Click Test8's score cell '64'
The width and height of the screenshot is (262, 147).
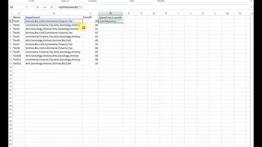click(90, 48)
